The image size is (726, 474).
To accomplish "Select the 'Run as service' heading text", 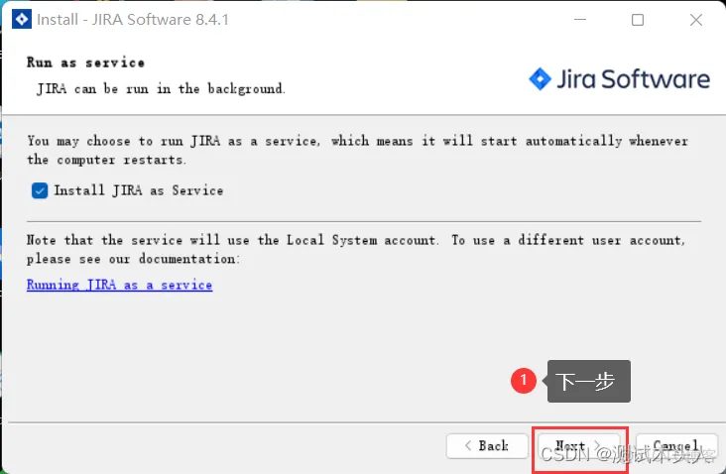I will click(x=85, y=62).
